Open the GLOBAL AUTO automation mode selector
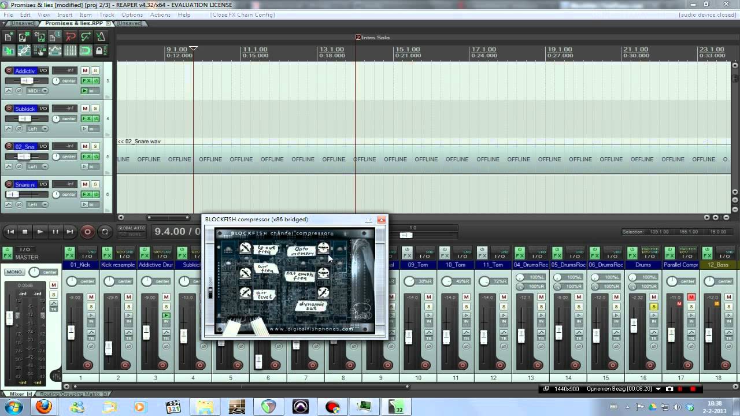This screenshot has width=740, height=416. 131,231
